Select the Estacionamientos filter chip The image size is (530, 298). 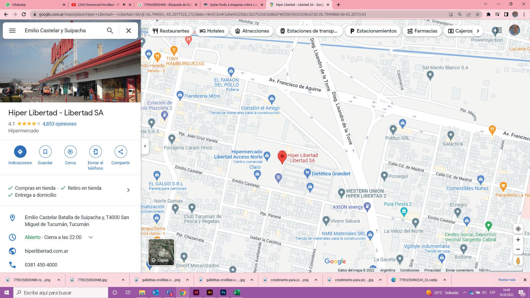(x=373, y=31)
